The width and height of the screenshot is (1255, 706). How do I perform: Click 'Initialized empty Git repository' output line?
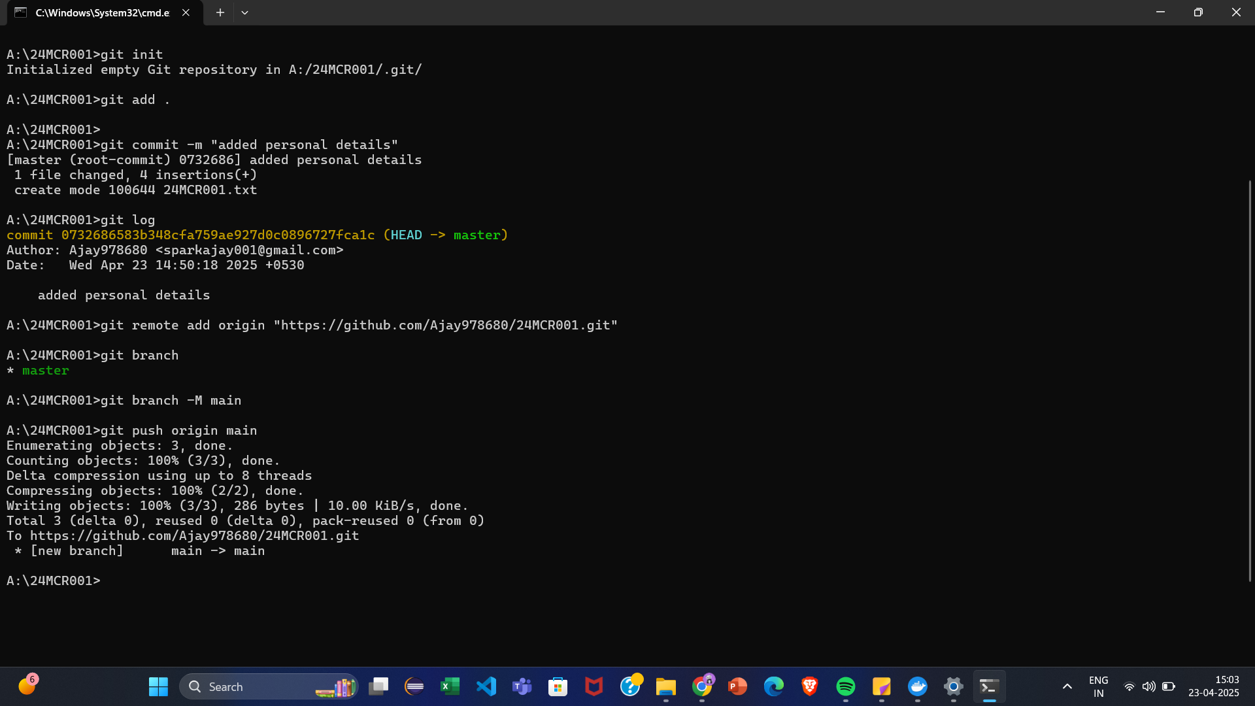[x=214, y=69]
